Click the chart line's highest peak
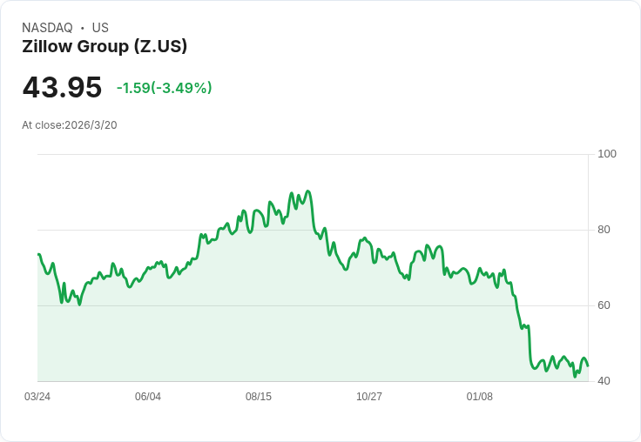The image size is (641, 442). pyautogui.click(x=307, y=191)
